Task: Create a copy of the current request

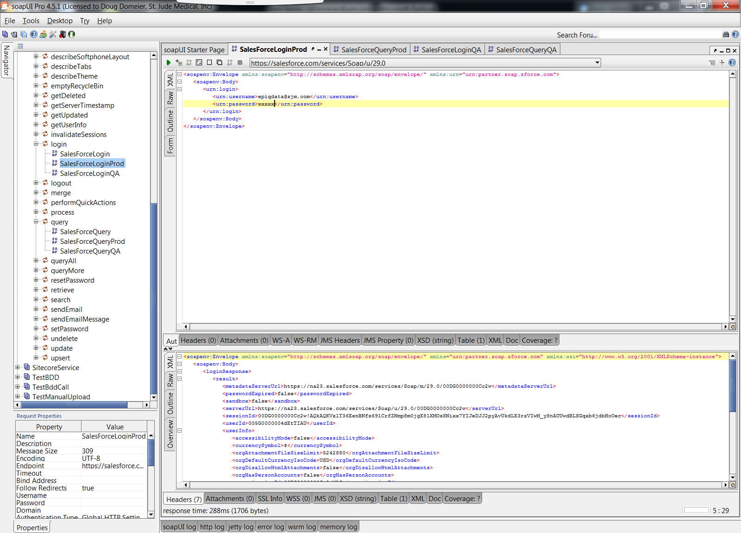Action: [219, 62]
